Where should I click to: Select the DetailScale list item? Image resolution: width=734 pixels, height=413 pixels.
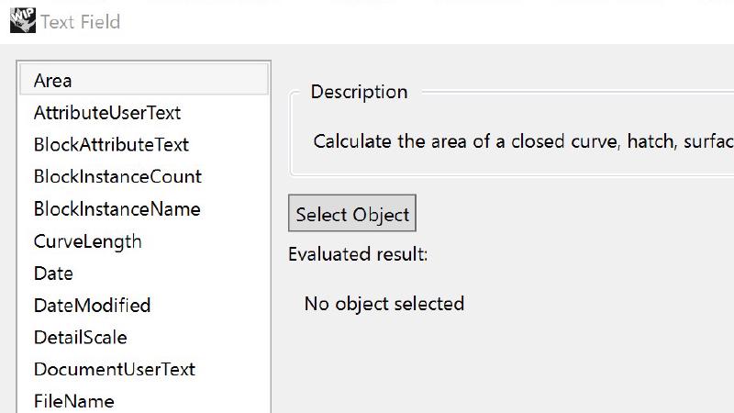80,338
